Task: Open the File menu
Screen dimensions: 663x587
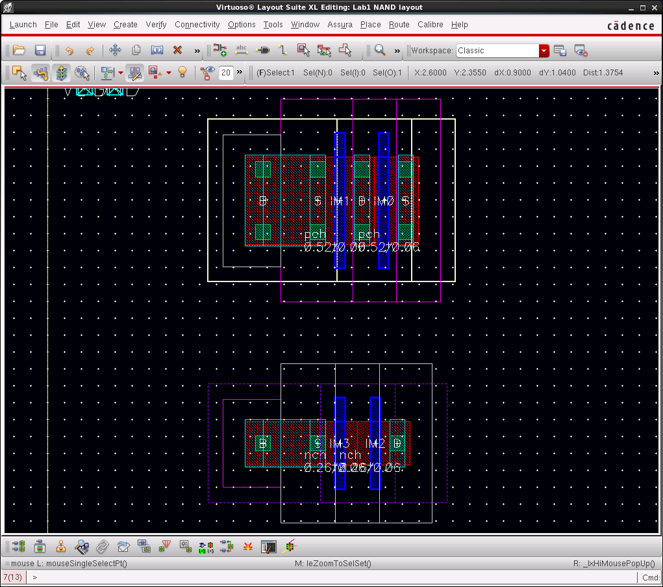Action: 51,25
